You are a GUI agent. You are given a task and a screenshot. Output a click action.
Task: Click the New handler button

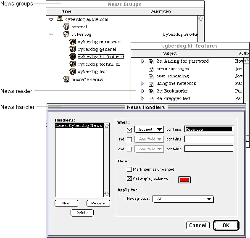[x=66, y=203]
